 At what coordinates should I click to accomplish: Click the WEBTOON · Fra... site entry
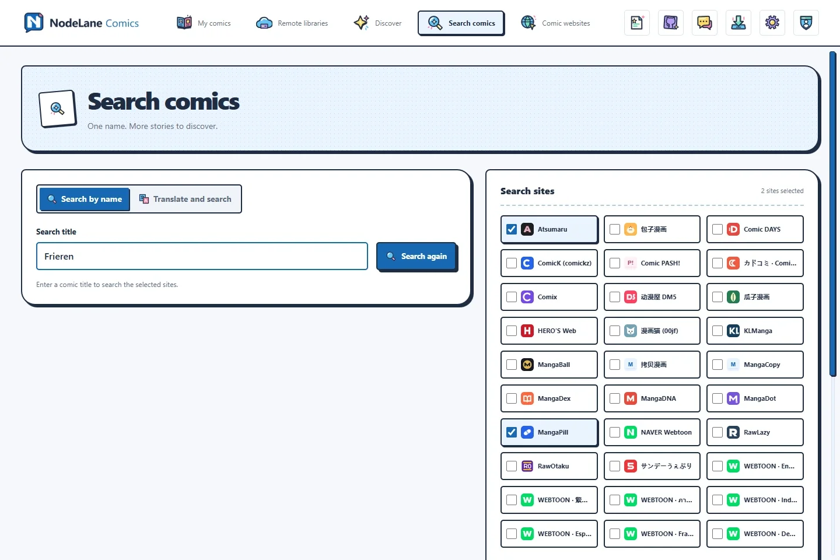(652, 534)
